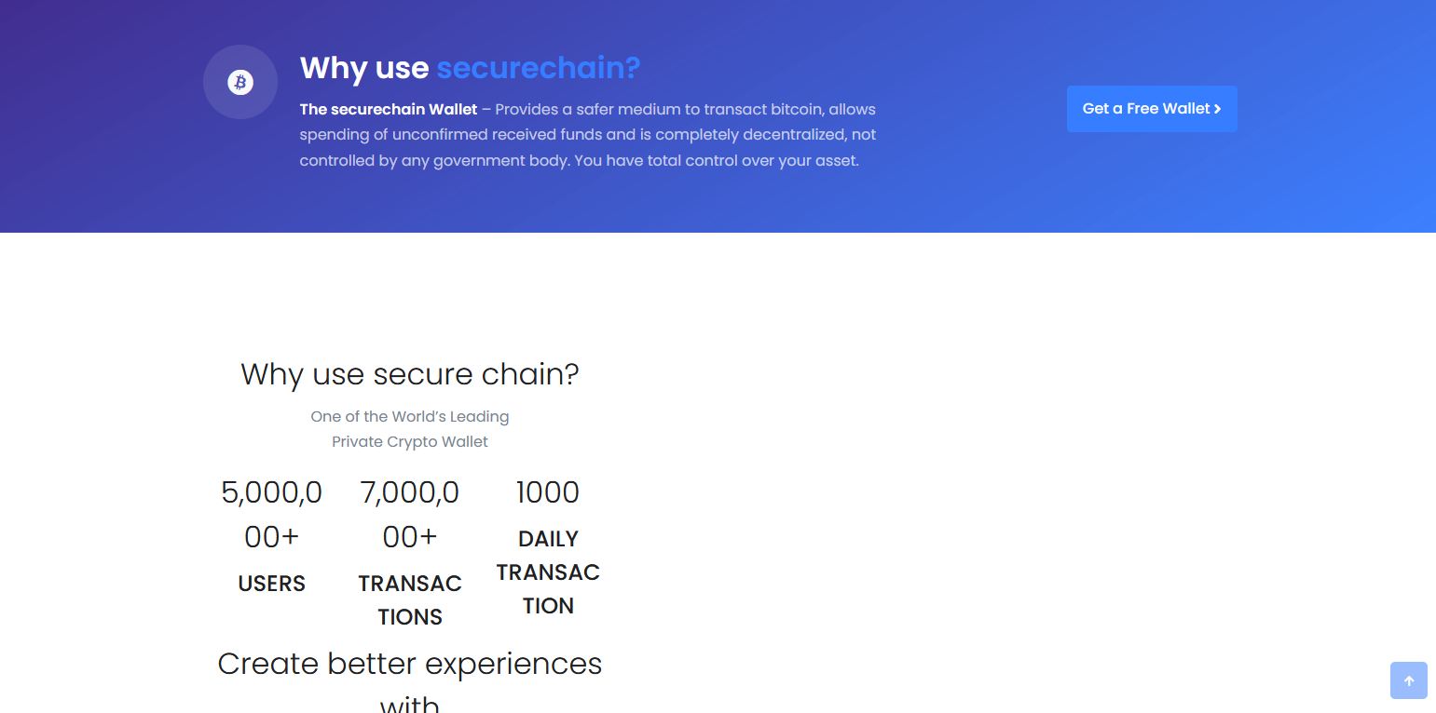Image resolution: width=1436 pixels, height=713 pixels.
Task: Click the back-to-top arrow icon
Action: pos(1409,680)
